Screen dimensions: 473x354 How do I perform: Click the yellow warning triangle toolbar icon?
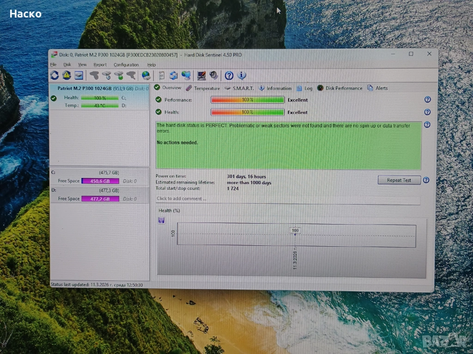click(67, 75)
